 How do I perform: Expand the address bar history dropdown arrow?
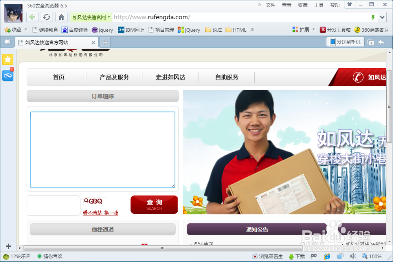(x=382, y=17)
